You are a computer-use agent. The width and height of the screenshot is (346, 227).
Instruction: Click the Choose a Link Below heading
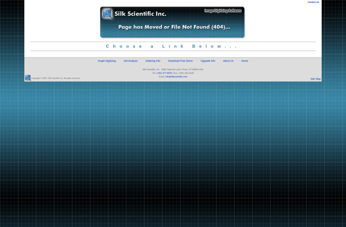click(x=171, y=46)
